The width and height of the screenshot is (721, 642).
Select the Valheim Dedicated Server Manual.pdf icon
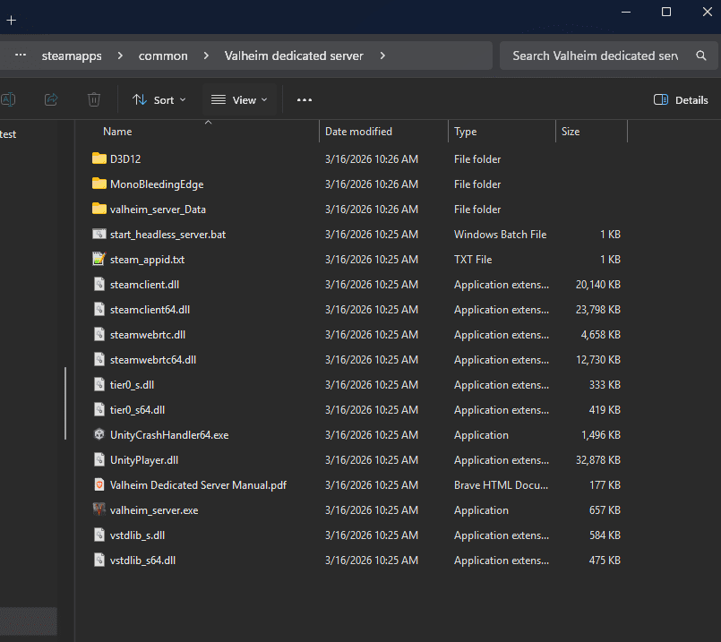[x=99, y=485]
